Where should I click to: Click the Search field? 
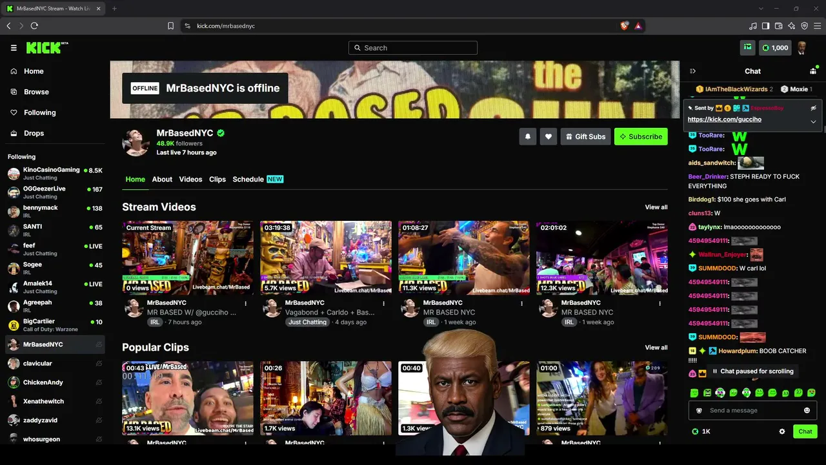pos(413,48)
